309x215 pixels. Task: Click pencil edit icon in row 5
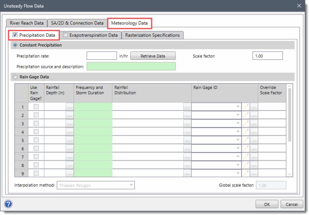click(246, 140)
